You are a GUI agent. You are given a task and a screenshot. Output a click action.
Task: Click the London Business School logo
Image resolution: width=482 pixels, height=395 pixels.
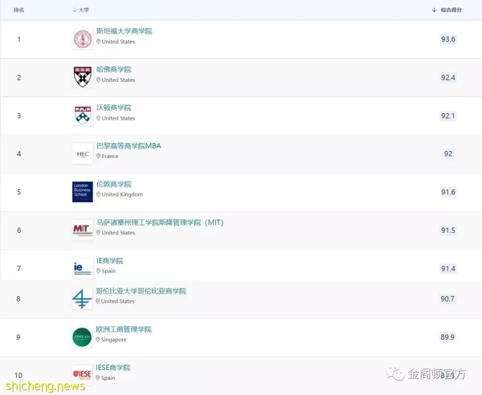[x=83, y=192]
